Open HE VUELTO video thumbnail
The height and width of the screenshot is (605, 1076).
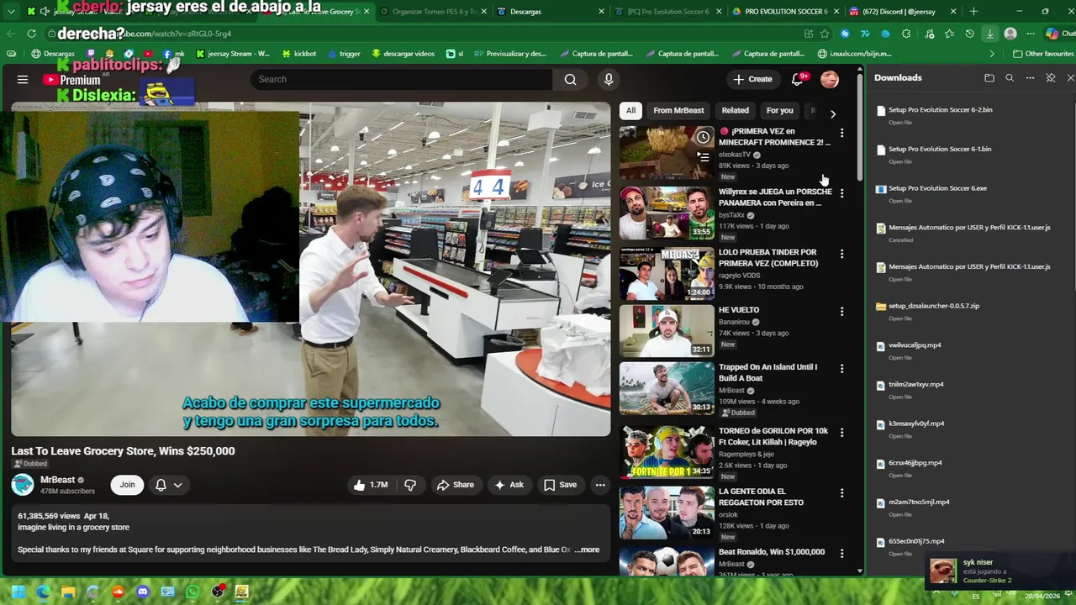click(667, 331)
